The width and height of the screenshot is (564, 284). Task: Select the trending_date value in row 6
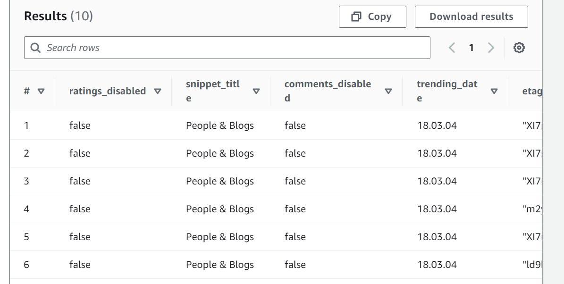click(x=437, y=265)
